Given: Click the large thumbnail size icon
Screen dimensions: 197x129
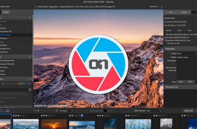Looking at the screenshot, I should point(57,111).
